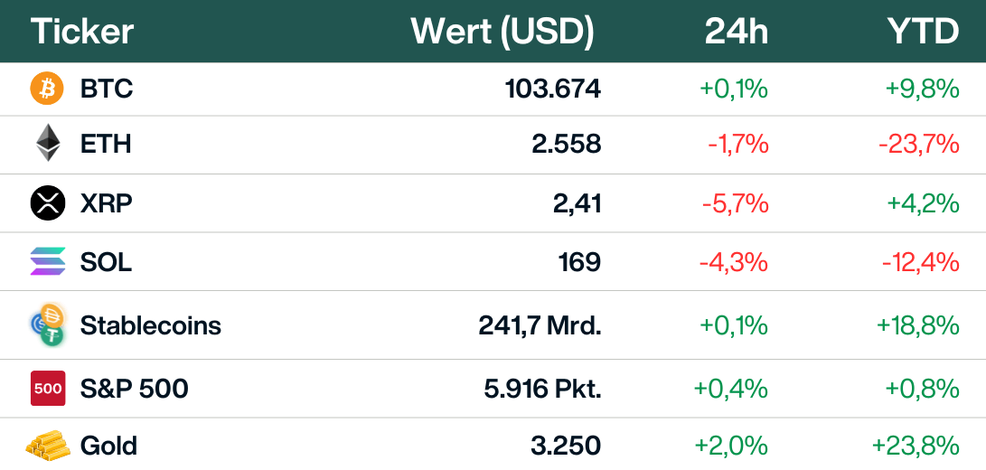Click the 24h column header
The width and height of the screenshot is (986, 470).
737,32
